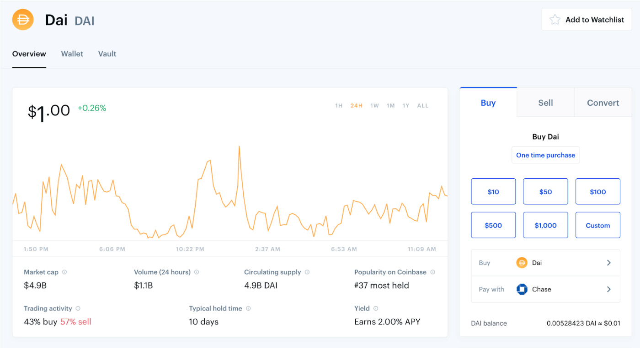
Task: Set chart range to 1Y
Action: pos(406,106)
